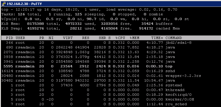Viewport: 221px width, 107px height.
Task: Click the 192.168.2.30 - PuTTY window title
Action: pyautogui.click(x=24, y=4)
